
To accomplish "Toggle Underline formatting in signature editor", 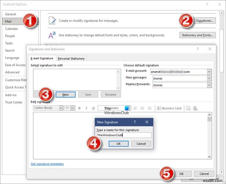I will click(93, 108).
